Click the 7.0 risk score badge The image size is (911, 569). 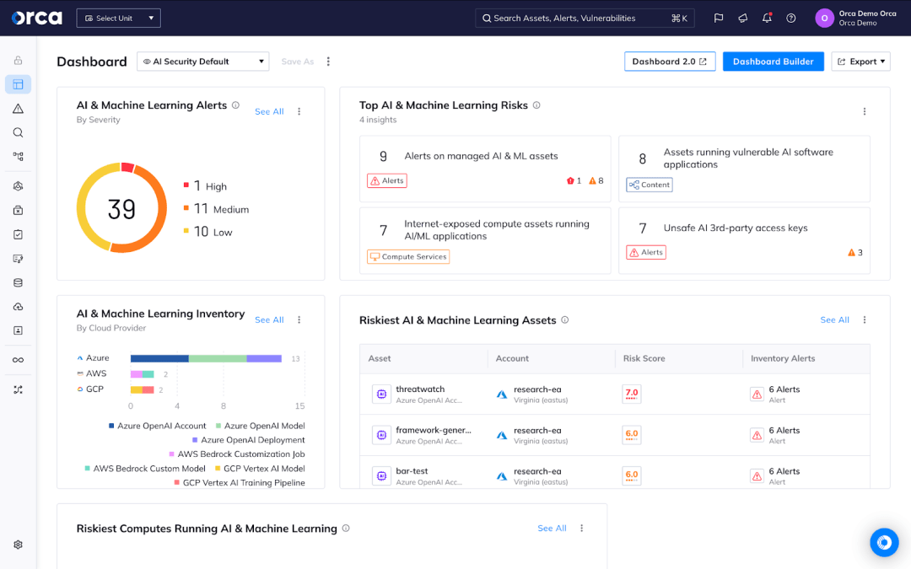pyautogui.click(x=632, y=394)
